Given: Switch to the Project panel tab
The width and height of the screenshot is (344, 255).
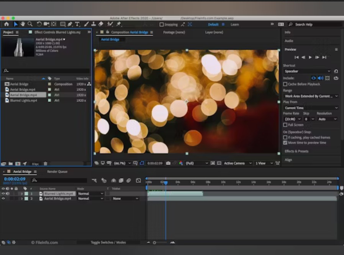Looking at the screenshot, I should 8,32.
